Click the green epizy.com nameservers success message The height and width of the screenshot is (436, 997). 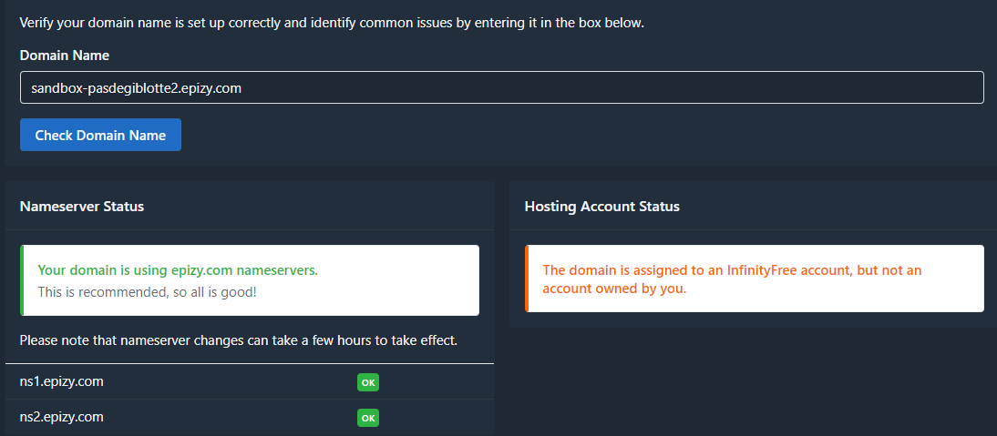coord(178,270)
